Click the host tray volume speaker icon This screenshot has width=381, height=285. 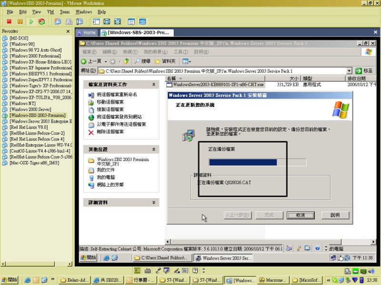click(371, 271)
